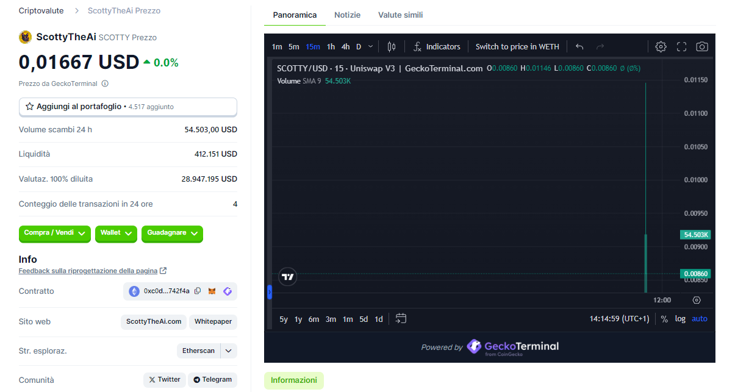Open the date range calendar icon
Screen dimensions: 749x392
click(x=401, y=318)
